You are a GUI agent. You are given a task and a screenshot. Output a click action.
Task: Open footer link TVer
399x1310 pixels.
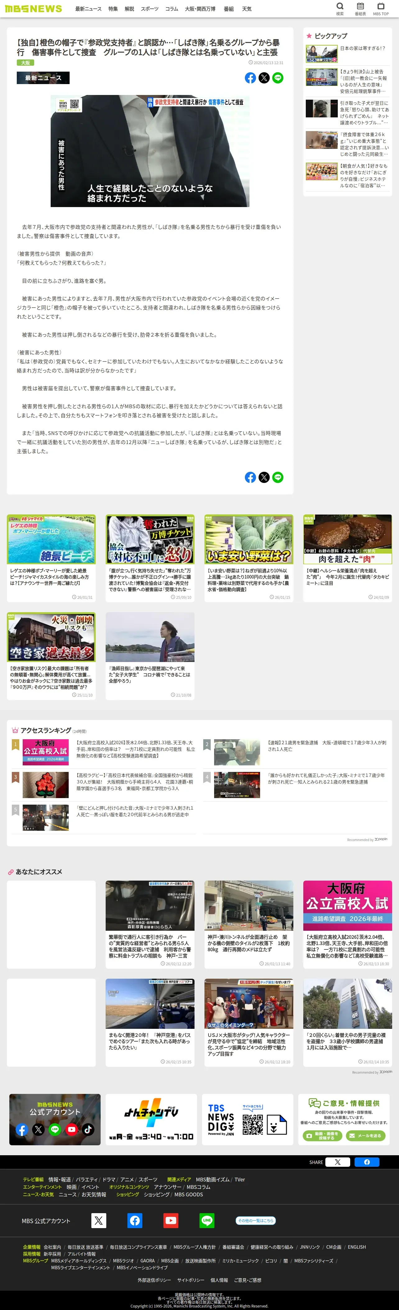(x=240, y=1180)
